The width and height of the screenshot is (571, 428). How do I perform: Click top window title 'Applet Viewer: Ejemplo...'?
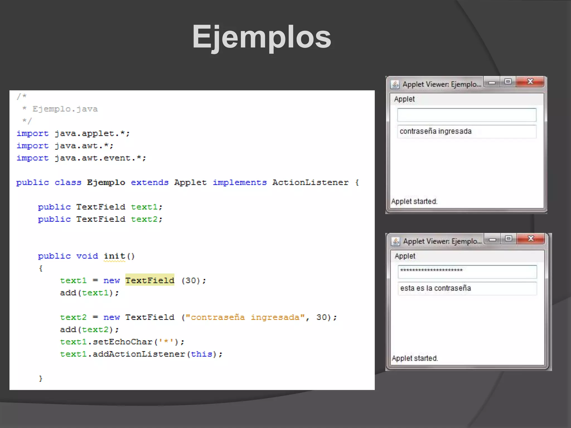coord(442,84)
